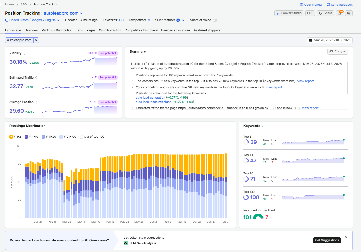
Task: Go to the Cannibalization tab
Action: 110,30
